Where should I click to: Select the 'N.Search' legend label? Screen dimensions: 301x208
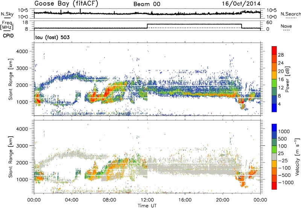[290, 14]
